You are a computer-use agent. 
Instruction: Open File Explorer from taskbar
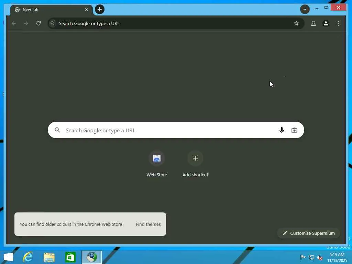[x=49, y=257]
